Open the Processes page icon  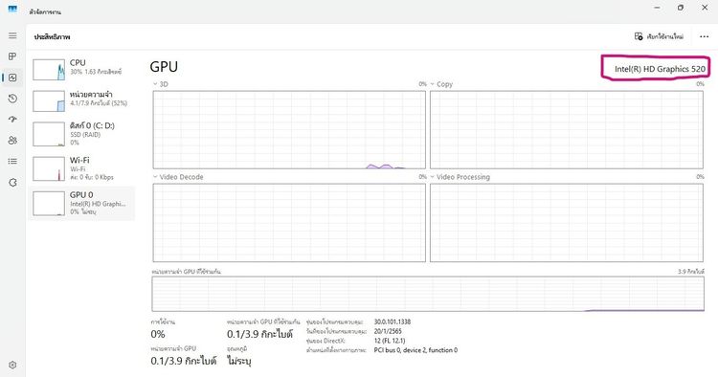tap(12, 56)
